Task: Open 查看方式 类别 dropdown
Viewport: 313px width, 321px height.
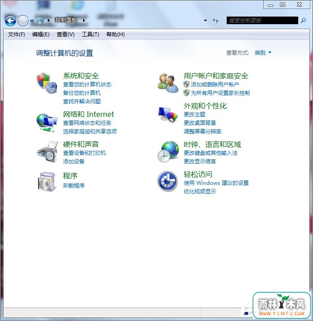Action: [263, 53]
